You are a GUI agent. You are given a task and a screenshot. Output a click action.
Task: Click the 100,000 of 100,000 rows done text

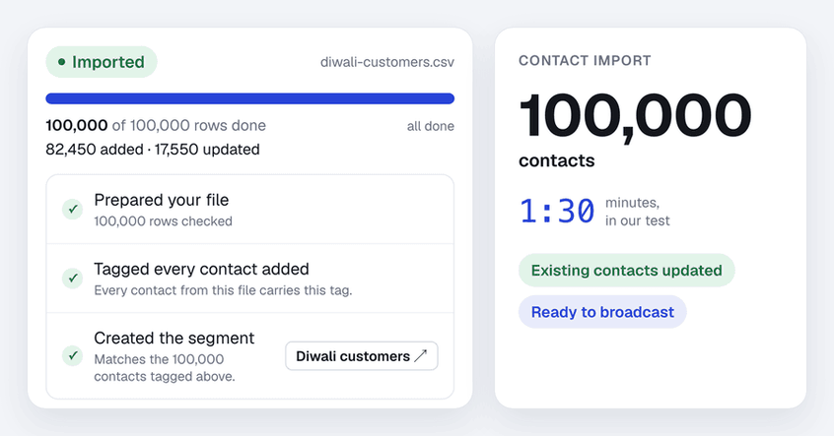(156, 125)
